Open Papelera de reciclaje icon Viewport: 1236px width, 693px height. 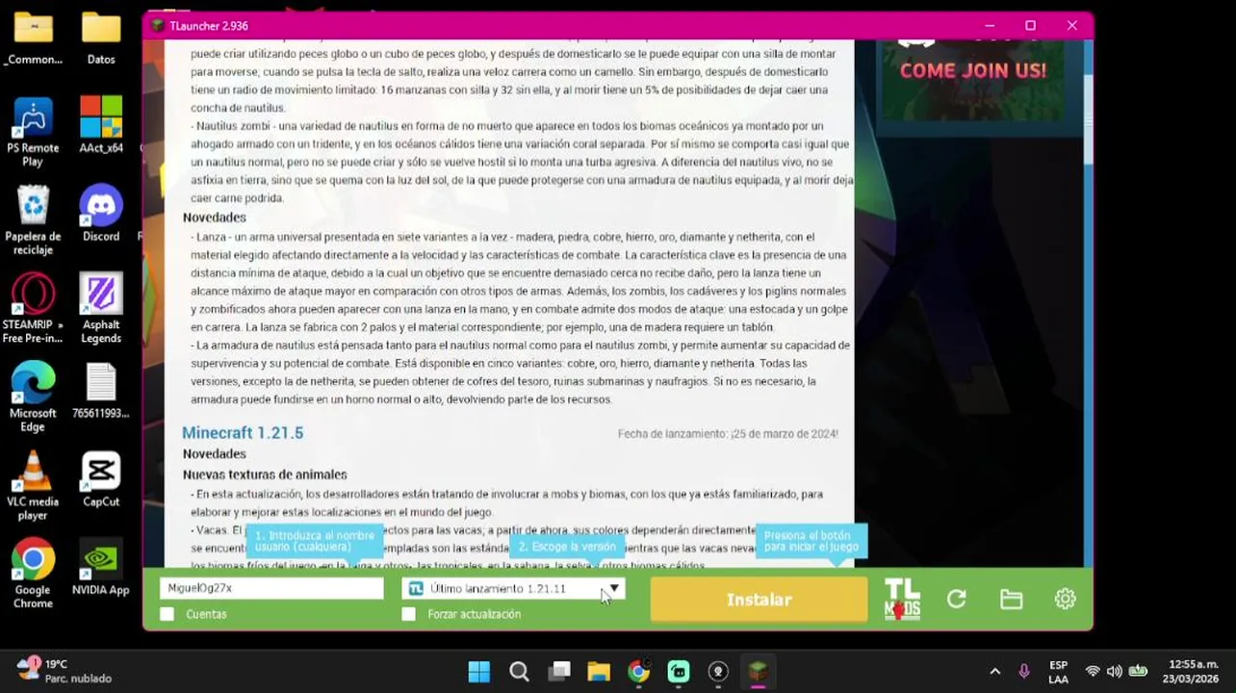pyautogui.click(x=33, y=220)
